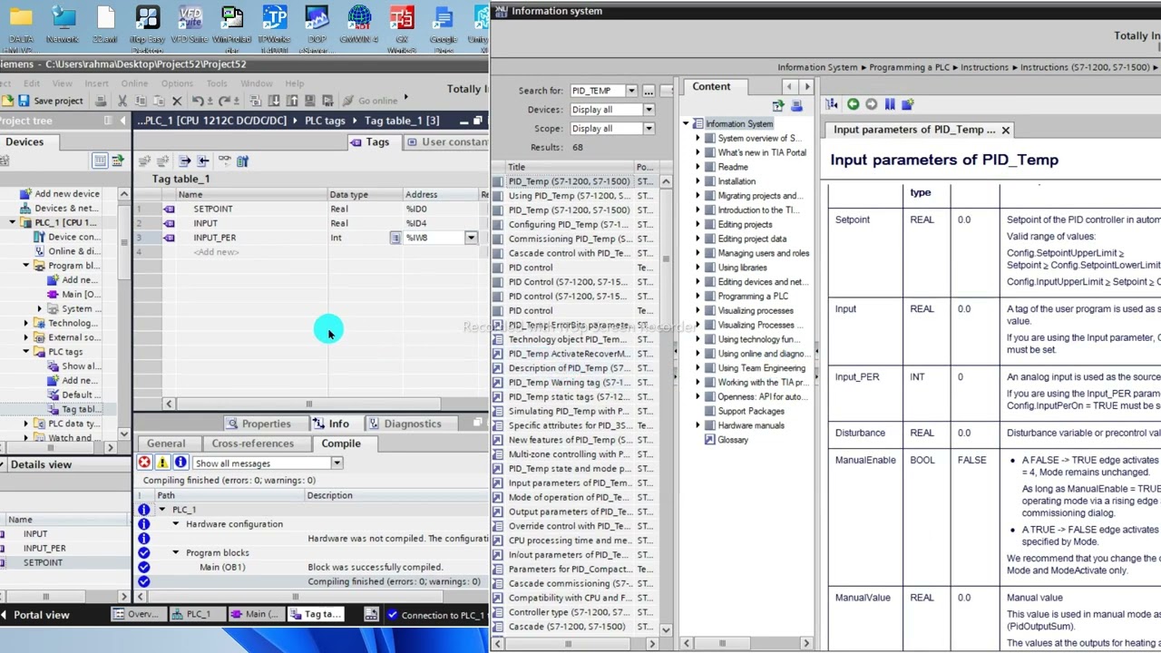Click the Compile icon in the main toolbar

click(255, 101)
